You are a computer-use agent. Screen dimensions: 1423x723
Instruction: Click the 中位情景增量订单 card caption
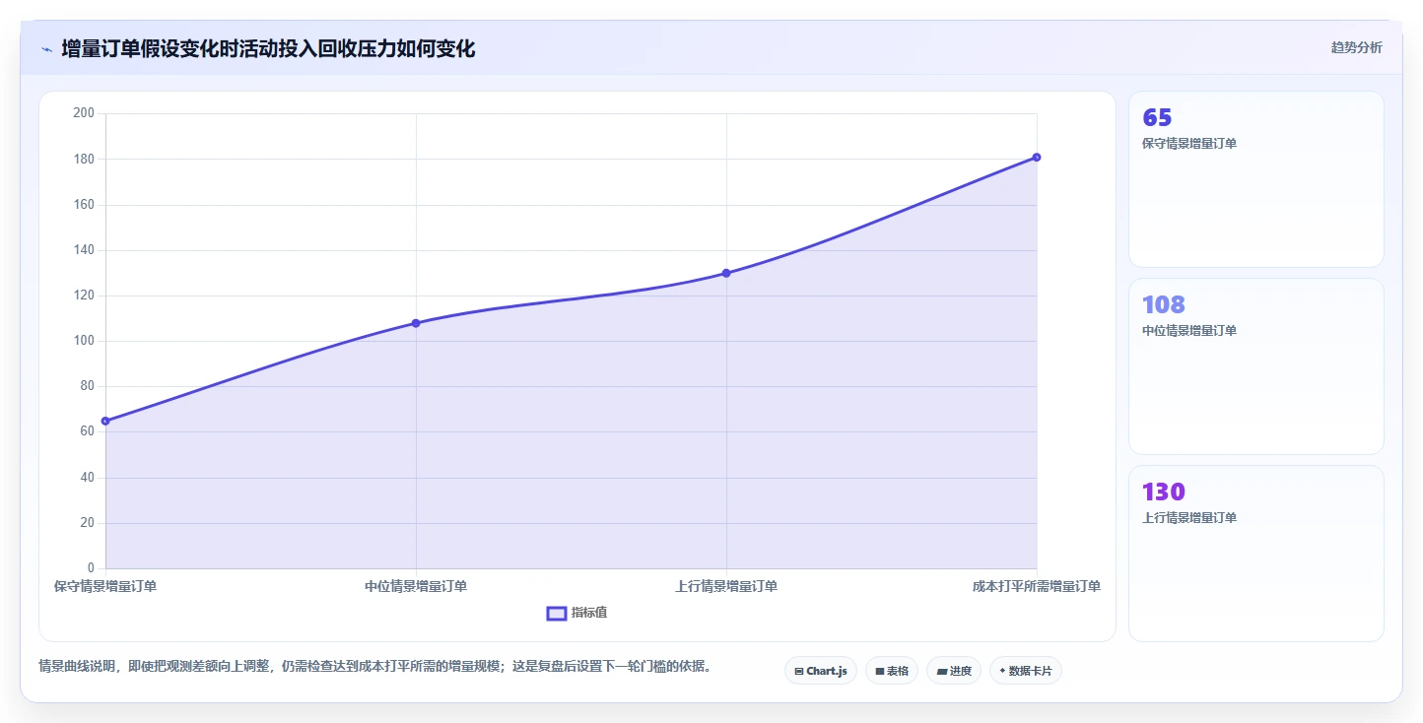[x=1189, y=331]
